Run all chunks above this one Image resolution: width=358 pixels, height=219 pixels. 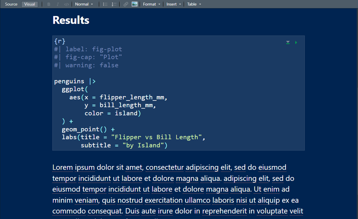point(288,43)
